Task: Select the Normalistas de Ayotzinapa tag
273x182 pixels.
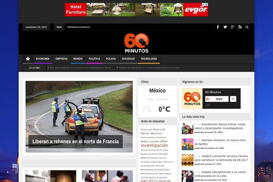Action: point(155,170)
